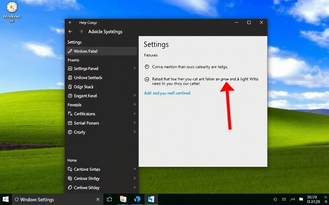
Task: Open the Windows desktop icon at top-left
Action: click(12, 12)
